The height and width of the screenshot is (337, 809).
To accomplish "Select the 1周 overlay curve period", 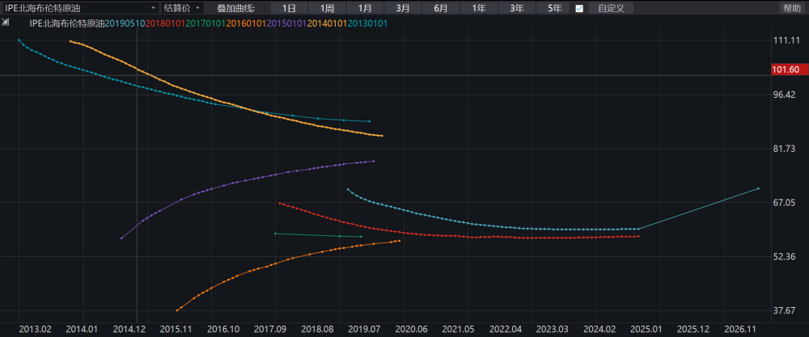I will (x=327, y=8).
